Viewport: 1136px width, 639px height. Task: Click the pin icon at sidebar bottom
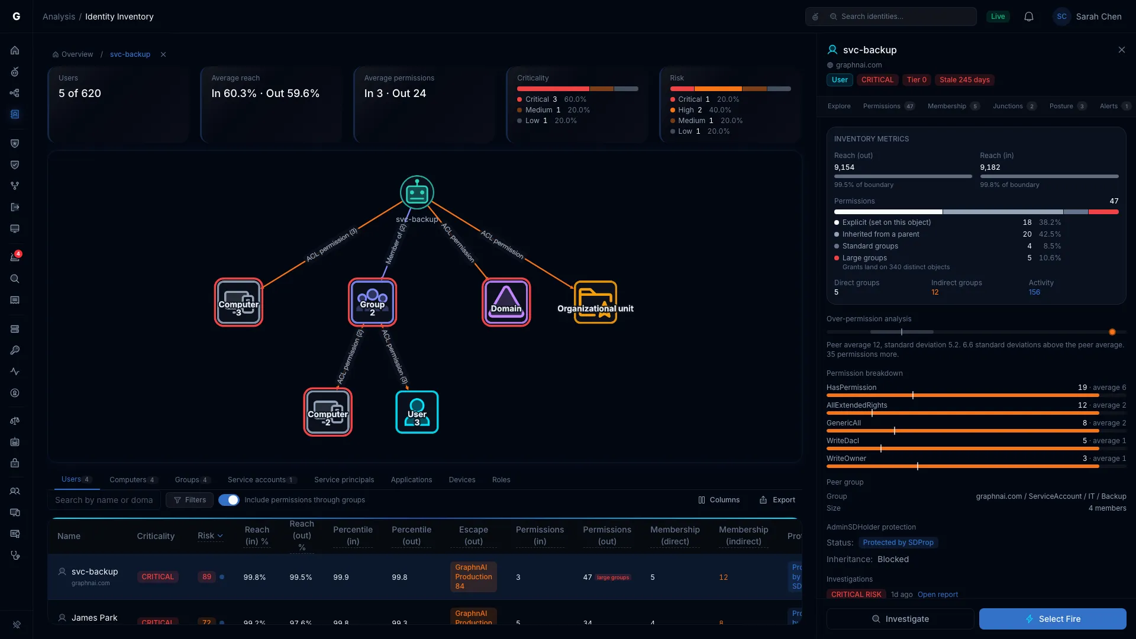click(17, 624)
